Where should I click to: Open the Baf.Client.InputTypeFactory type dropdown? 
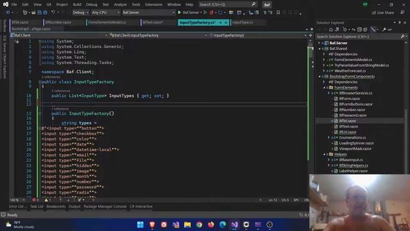(x=158, y=35)
